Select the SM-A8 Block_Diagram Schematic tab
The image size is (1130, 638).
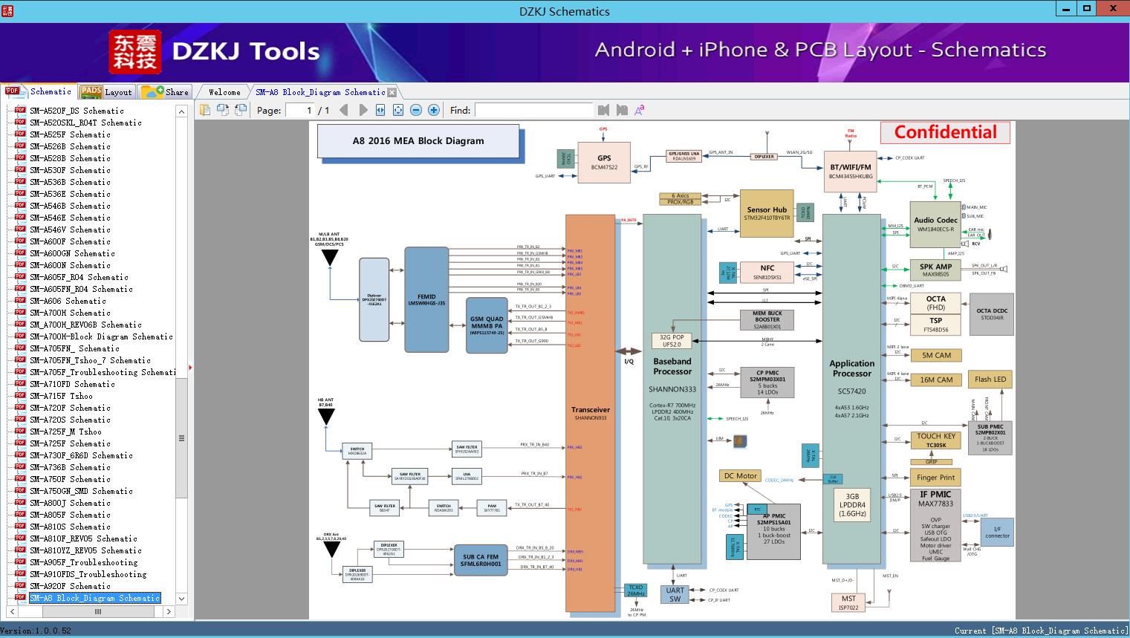320,92
